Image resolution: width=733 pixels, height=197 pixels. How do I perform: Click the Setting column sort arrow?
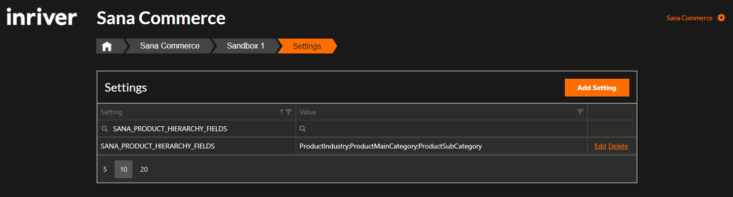282,112
